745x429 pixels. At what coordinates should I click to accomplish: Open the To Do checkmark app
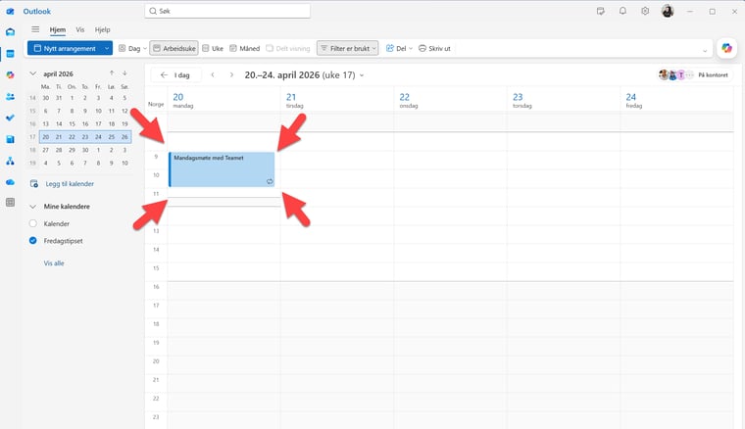tap(11, 118)
